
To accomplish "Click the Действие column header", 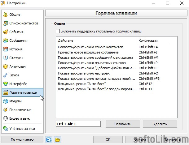I will 96,41.
